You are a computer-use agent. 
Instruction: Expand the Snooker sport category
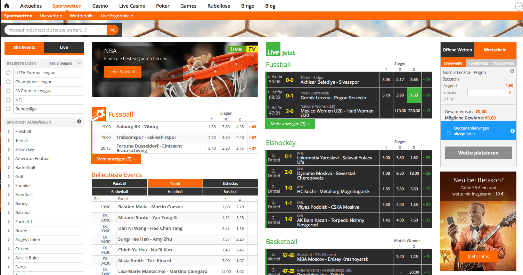(9, 186)
